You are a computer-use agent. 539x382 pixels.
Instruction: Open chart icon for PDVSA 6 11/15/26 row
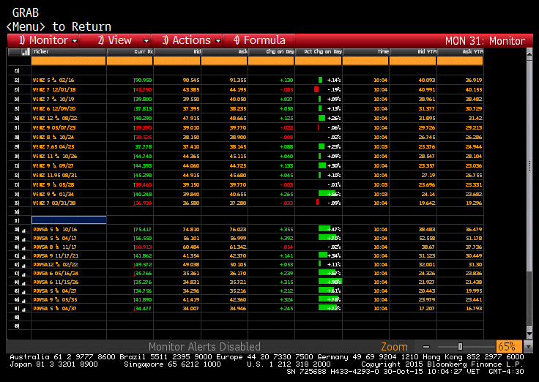(23, 283)
